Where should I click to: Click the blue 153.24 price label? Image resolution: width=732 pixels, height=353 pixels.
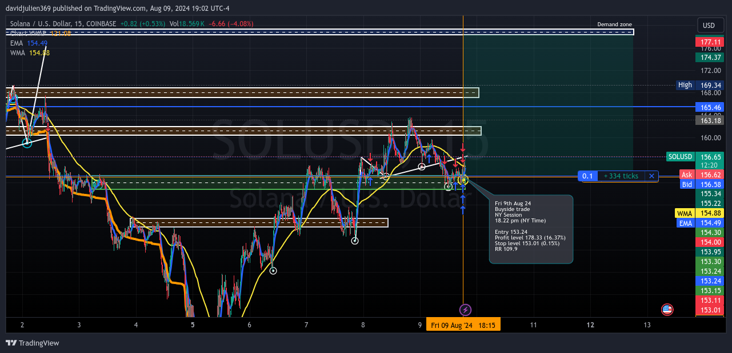click(710, 281)
